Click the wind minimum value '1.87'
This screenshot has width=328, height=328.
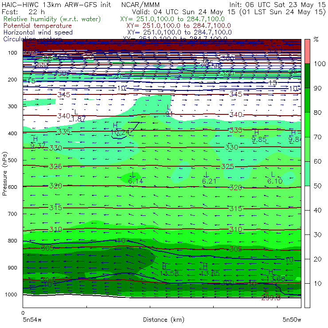coord(78,119)
